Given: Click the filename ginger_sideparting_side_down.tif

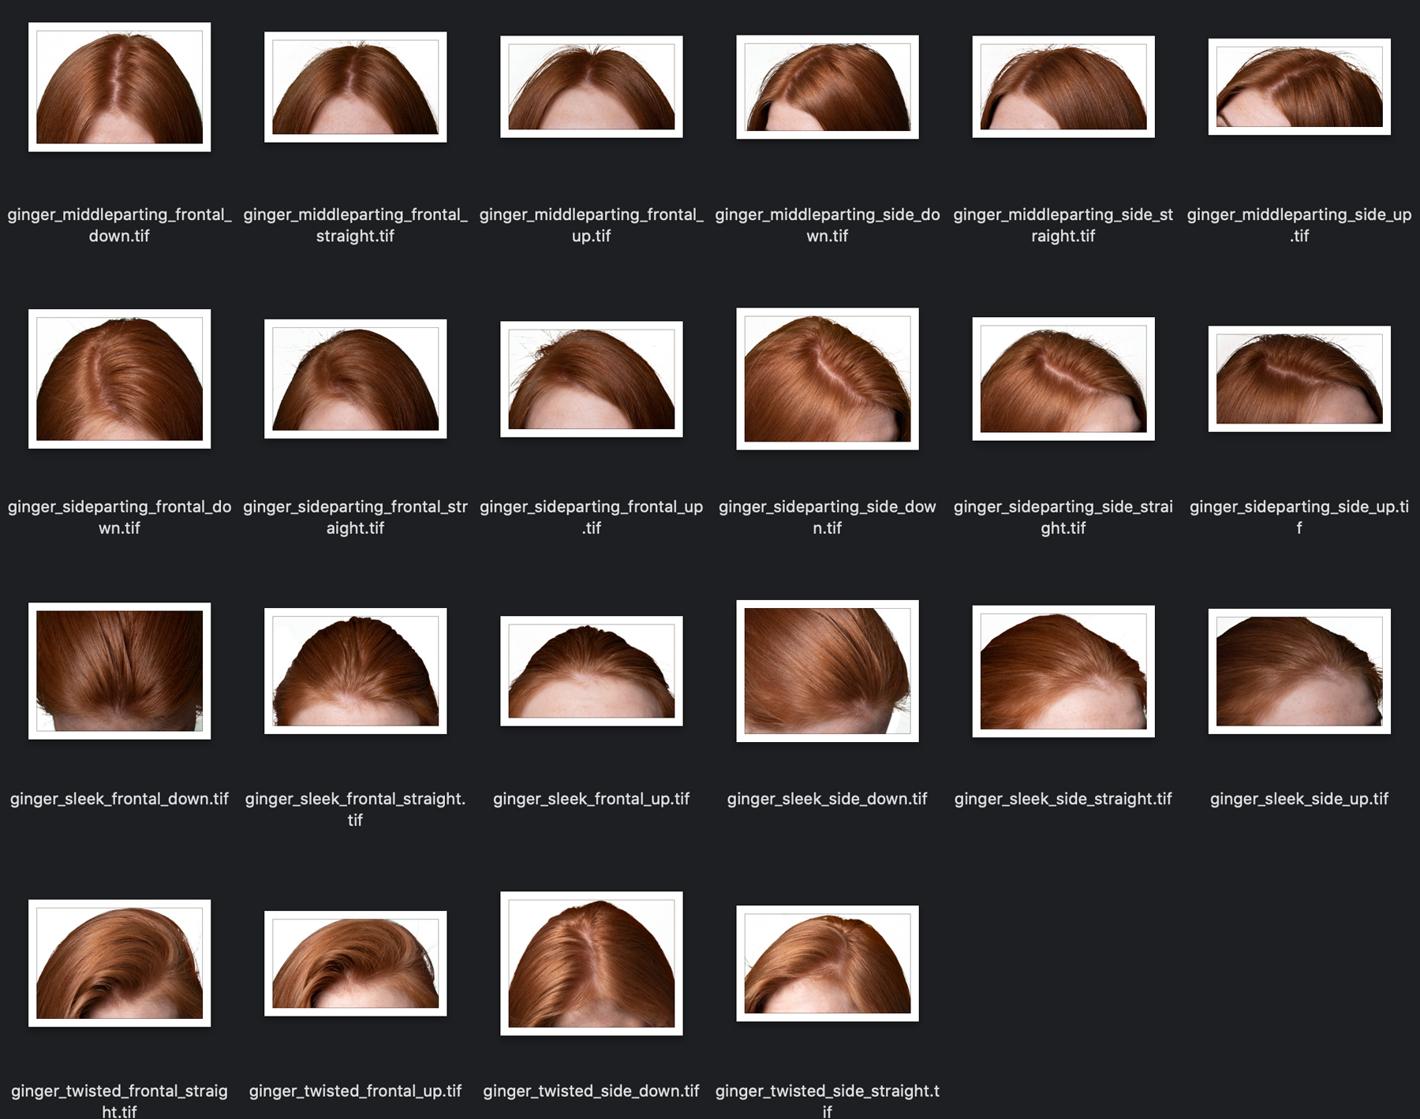Looking at the screenshot, I should click(827, 517).
